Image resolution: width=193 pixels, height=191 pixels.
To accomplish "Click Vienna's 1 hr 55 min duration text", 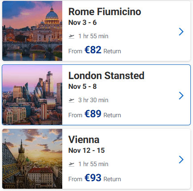I will [x=93, y=164].
